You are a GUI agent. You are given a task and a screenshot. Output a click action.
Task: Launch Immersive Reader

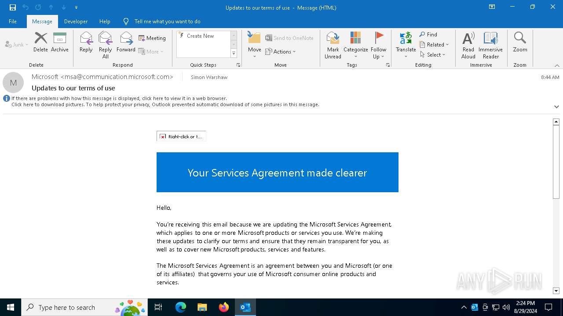tap(491, 45)
